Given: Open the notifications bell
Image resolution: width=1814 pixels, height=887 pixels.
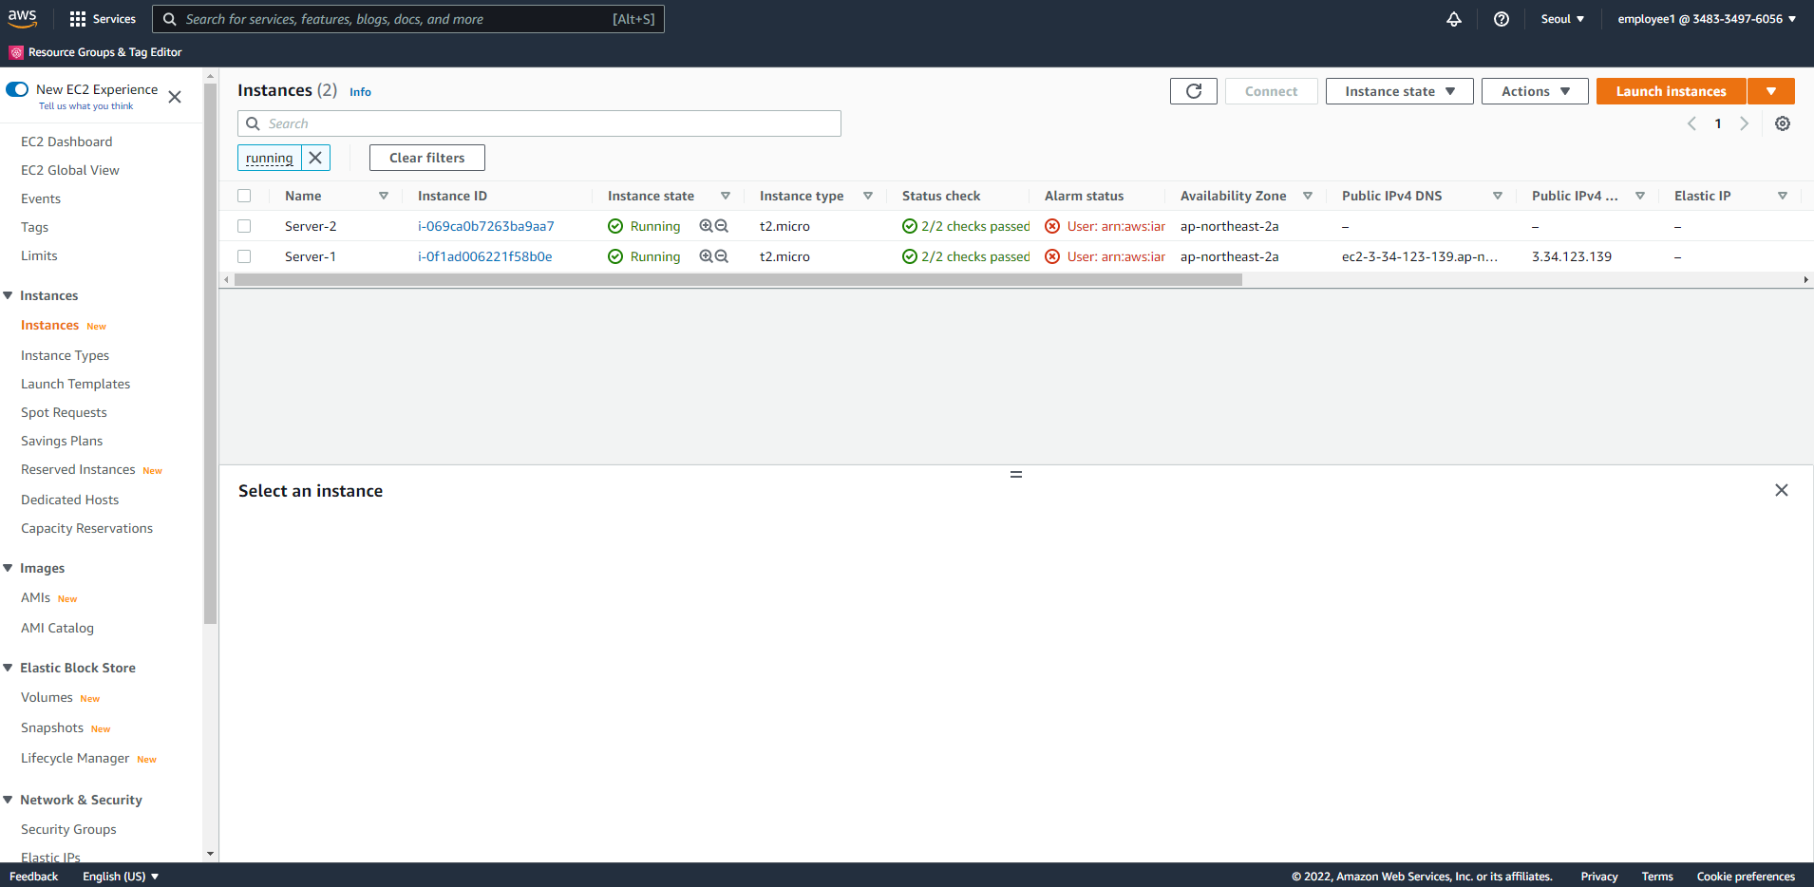Looking at the screenshot, I should (x=1454, y=19).
